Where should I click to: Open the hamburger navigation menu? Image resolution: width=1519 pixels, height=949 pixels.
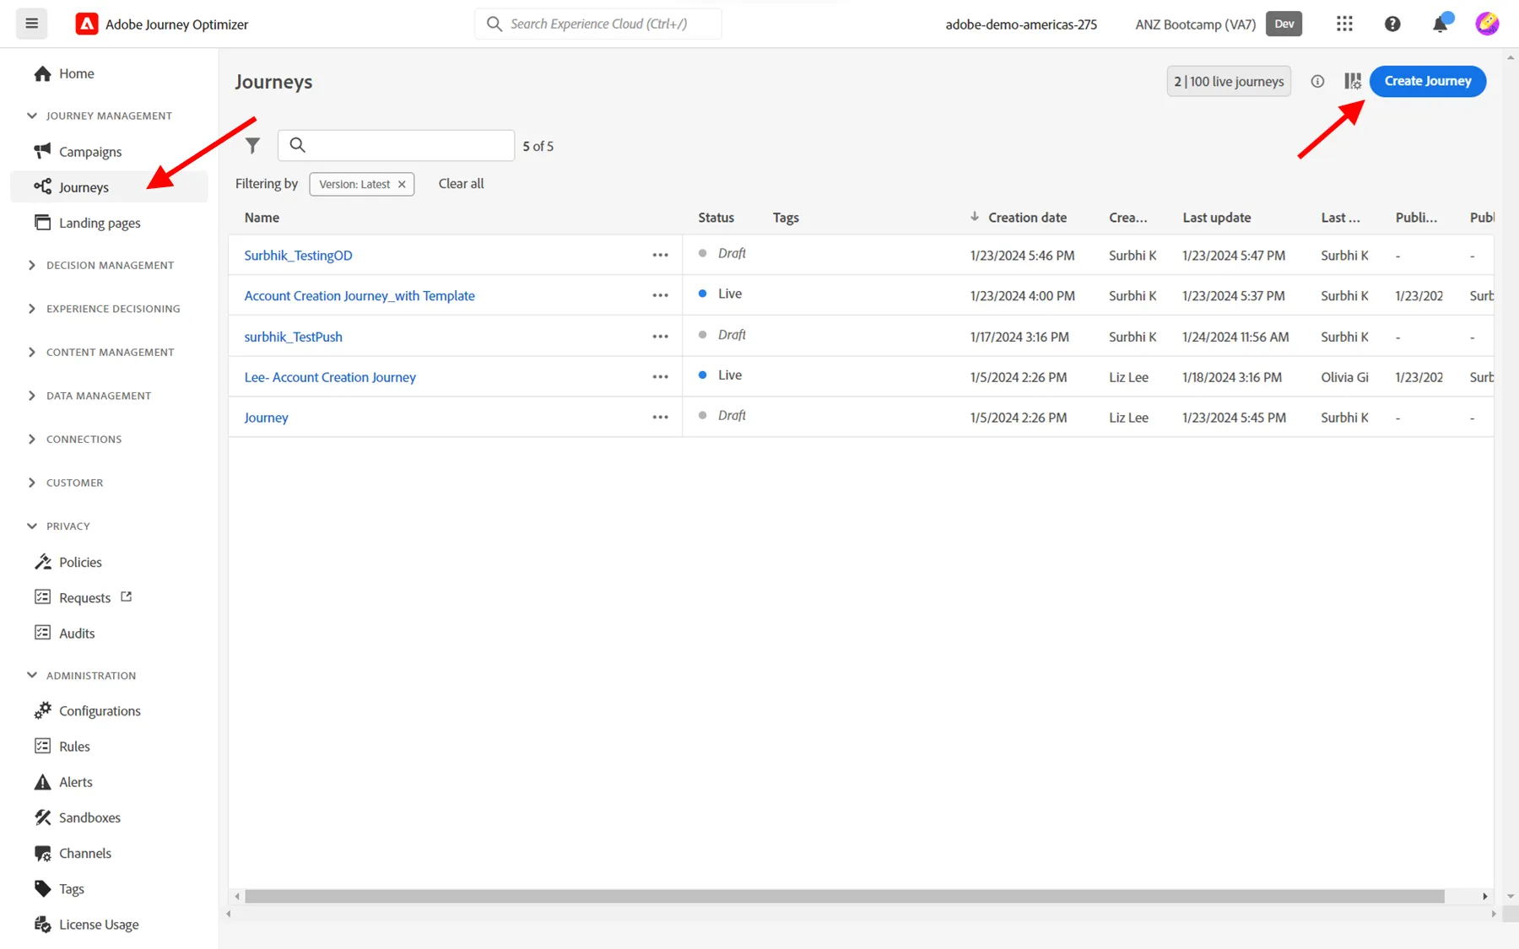click(32, 24)
